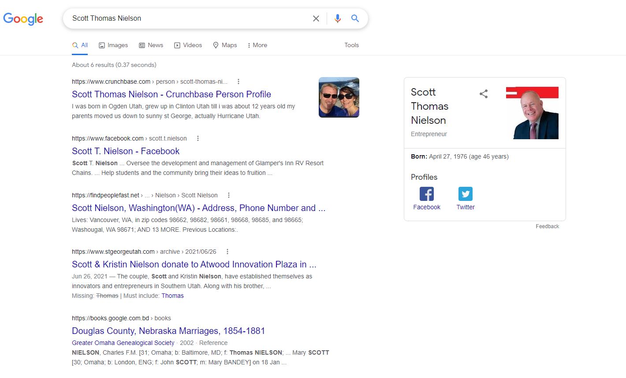Click the Scott Thomas Nielson knowledge panel title
This screenshot has height=378, width=626.
pyautogui.click(x=429, y=106)
